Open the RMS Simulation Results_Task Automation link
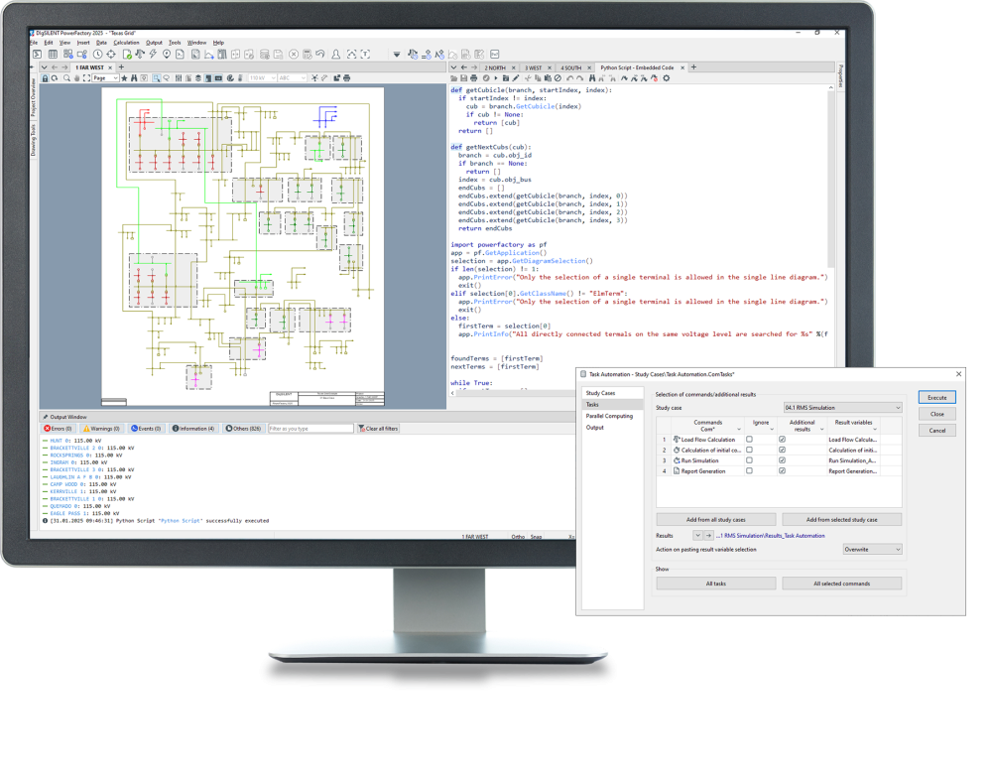The width and height of the screenshot is (992, 782). 771,535
